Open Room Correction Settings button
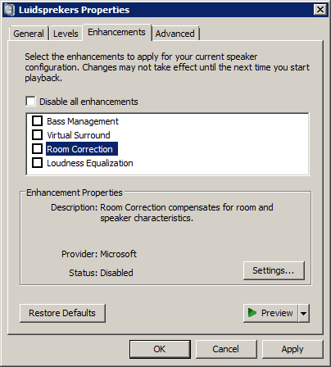331x367 pixels. [x=274, y=270]
